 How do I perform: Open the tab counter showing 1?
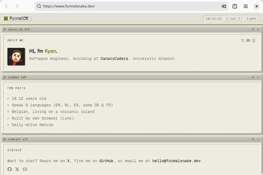tap(235, 6)
